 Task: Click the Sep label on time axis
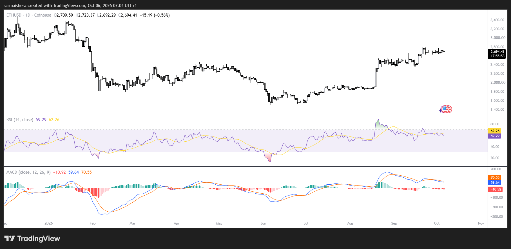394,223
